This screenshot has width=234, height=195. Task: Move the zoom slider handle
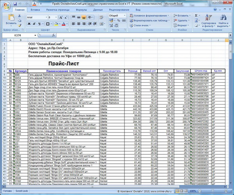[x=213, y=191]
